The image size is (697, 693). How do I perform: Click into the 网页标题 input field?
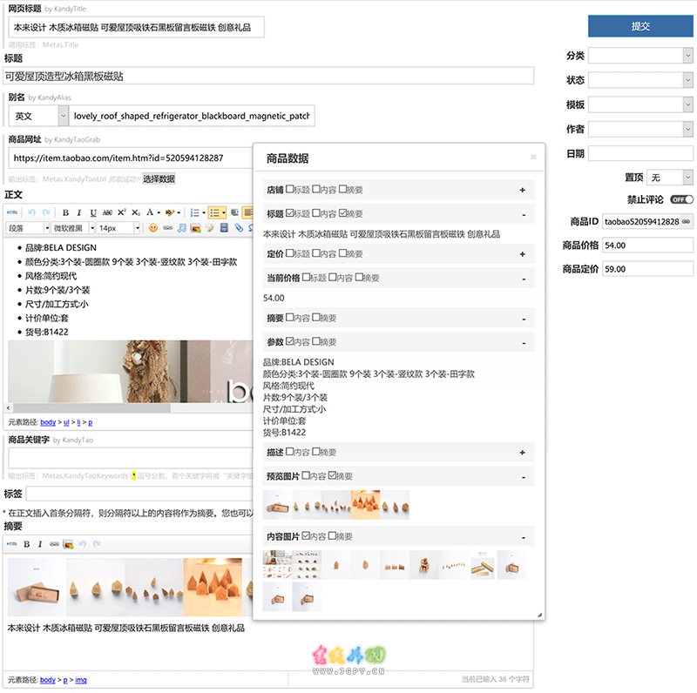(x=137, y=27)
